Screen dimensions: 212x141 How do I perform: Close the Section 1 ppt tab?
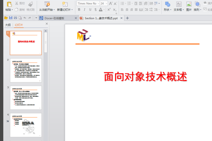[121, 18]
